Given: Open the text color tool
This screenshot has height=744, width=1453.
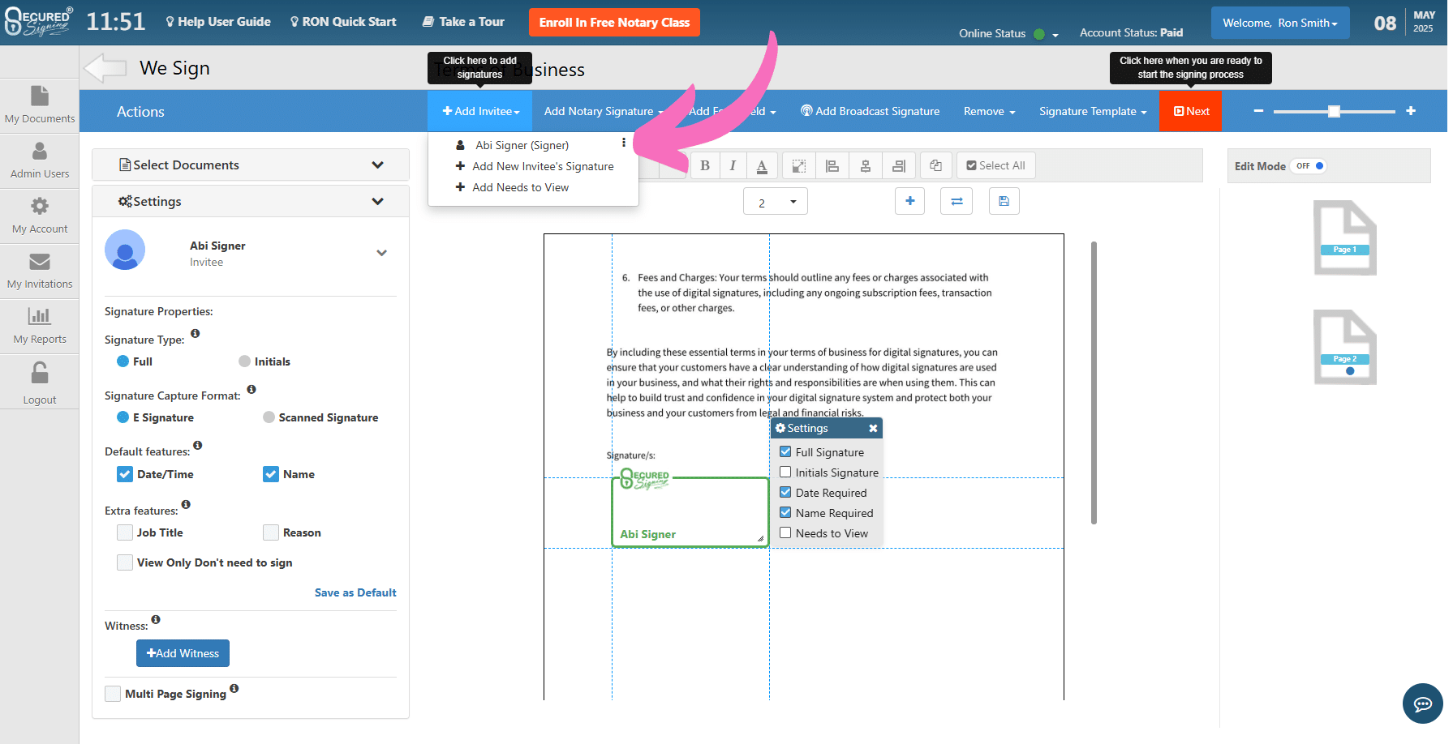Looking at the screenshot, I should coord(762,165).
